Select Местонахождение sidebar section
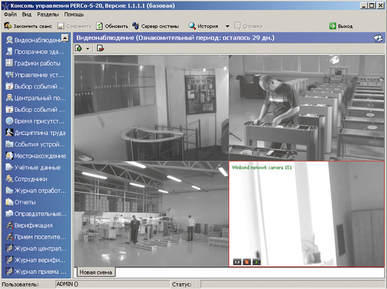The image size is (387, 289). (x=35, y=156)
